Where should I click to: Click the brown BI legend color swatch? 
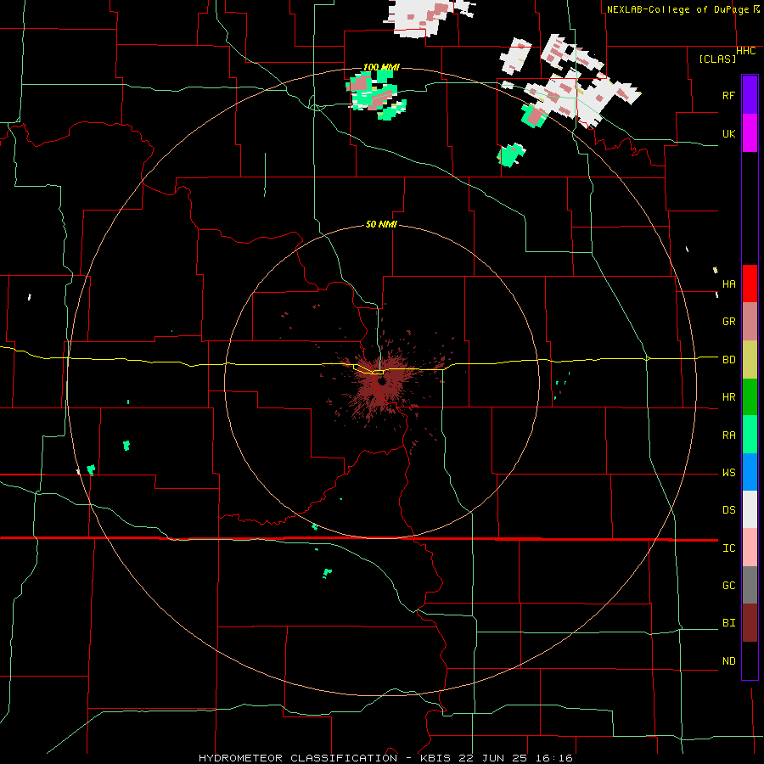point(750,623)
